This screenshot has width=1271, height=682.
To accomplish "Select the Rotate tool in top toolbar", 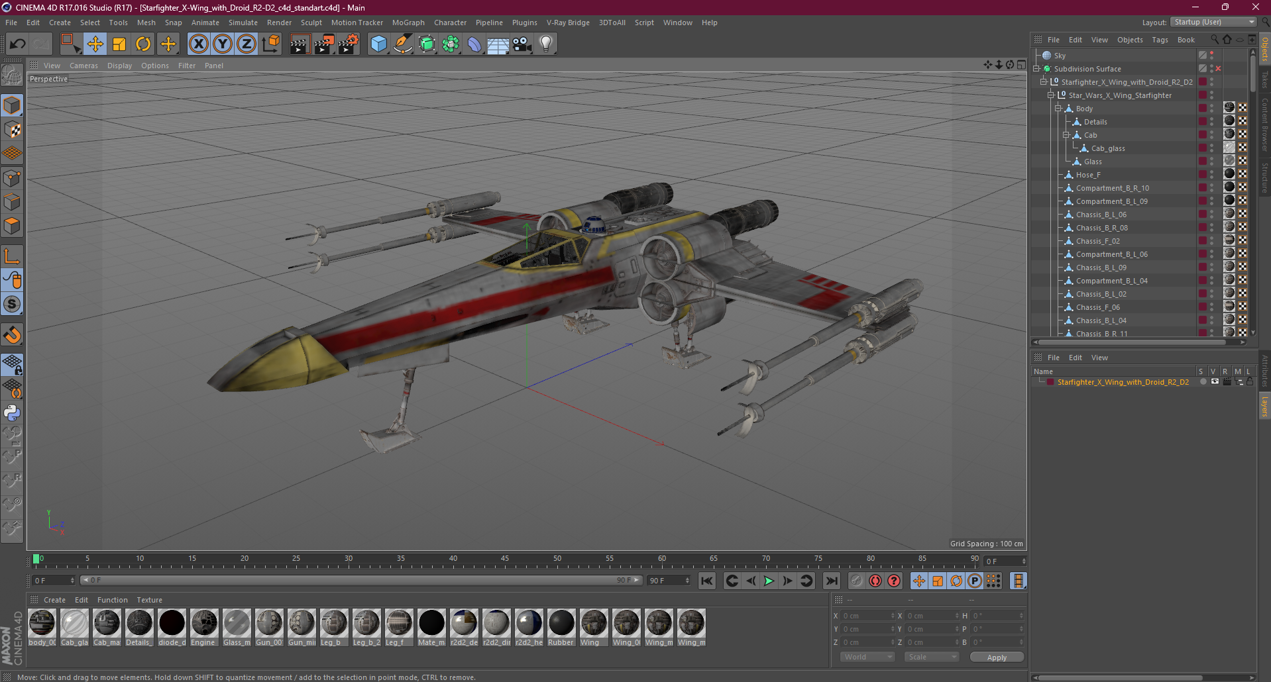I will point(143,44).
